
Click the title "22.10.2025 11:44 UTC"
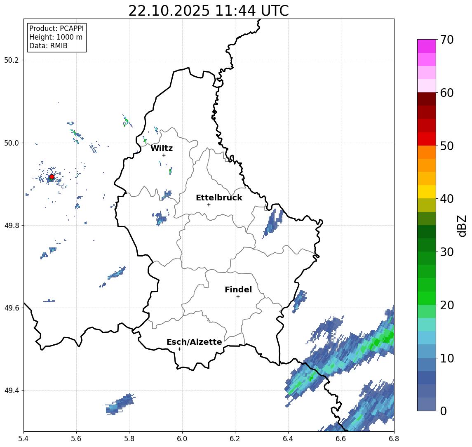pos(209,11)
